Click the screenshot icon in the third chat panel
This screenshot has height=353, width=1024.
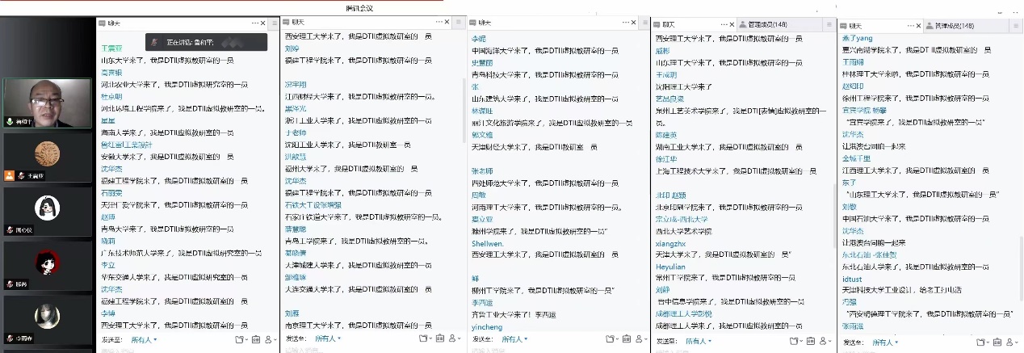(x=627, y=340)
